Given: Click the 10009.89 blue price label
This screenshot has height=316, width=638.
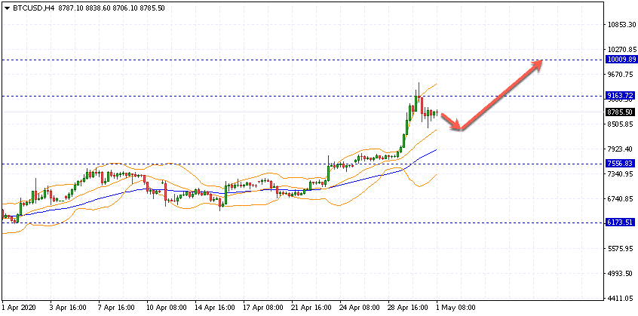Looking at the screenshot, I should click(x=621, y=60).
